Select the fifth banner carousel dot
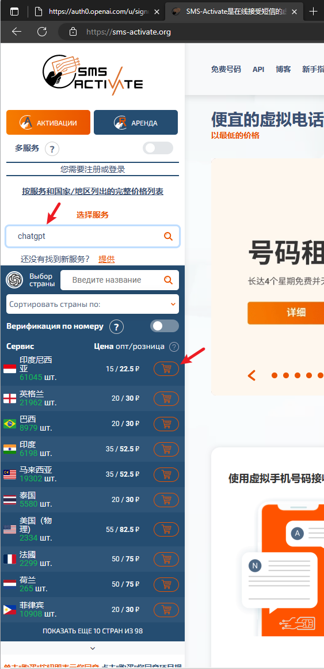This screenshot has width=324, height=669. 321,375
